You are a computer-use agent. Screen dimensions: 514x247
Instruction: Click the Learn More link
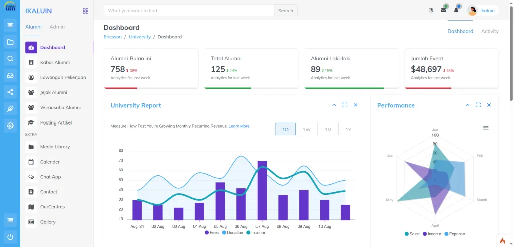239,126
